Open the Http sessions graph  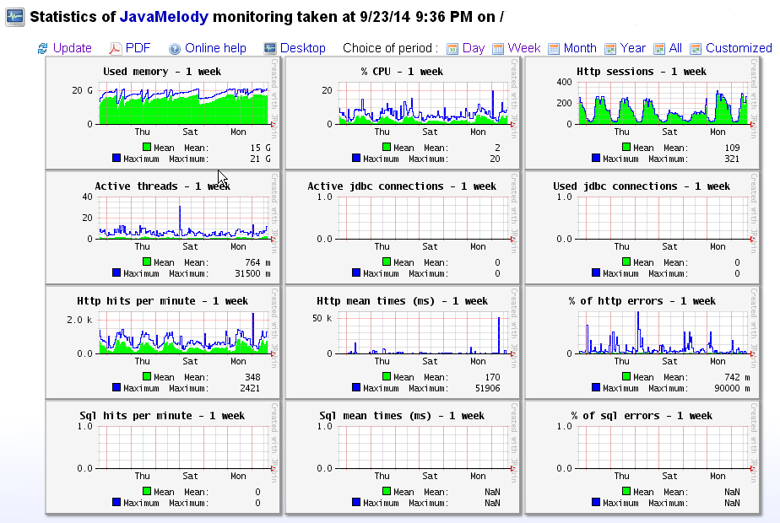coord(642,104)
